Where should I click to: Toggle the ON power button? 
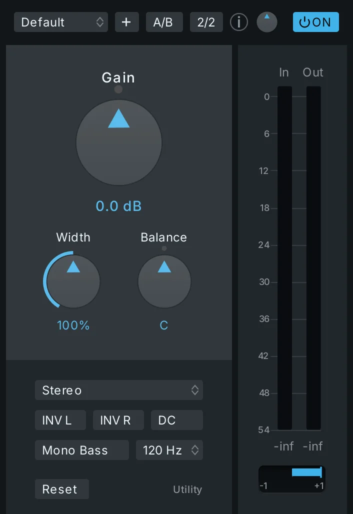click(x=315, y=22)
